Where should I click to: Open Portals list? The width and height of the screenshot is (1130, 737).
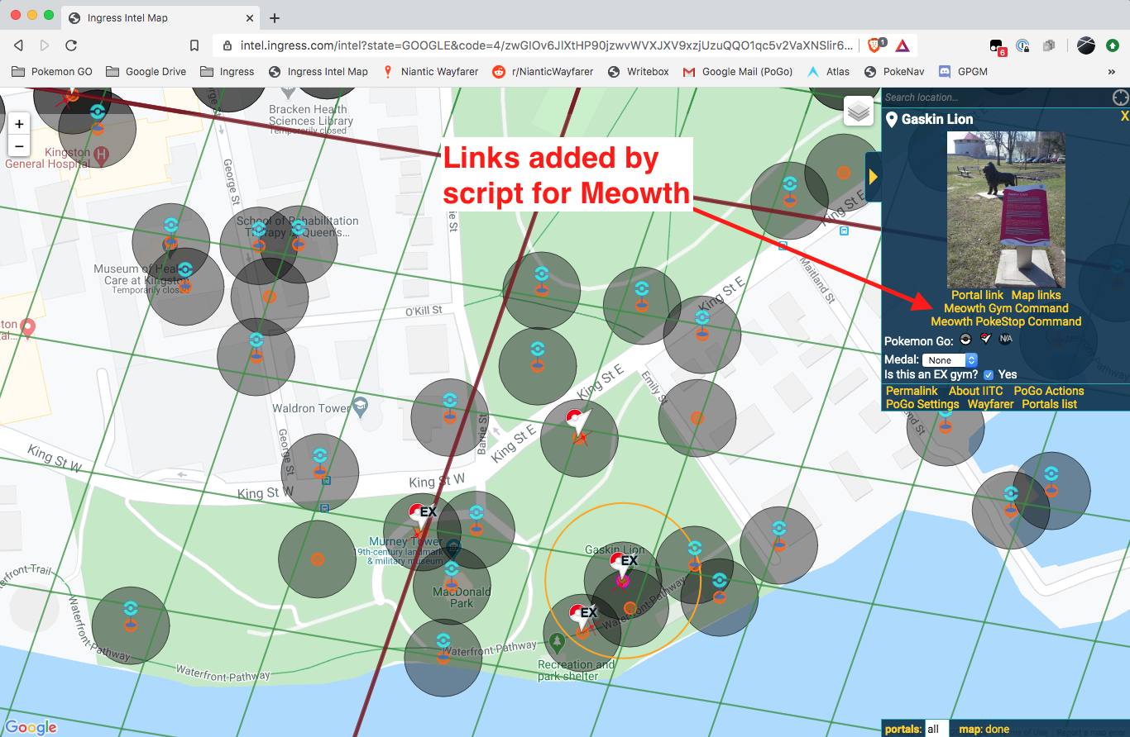(1049, 404)
